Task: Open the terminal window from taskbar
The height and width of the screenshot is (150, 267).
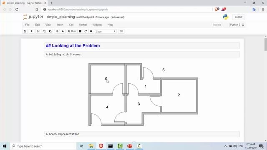Action: [x=111, y=146]
